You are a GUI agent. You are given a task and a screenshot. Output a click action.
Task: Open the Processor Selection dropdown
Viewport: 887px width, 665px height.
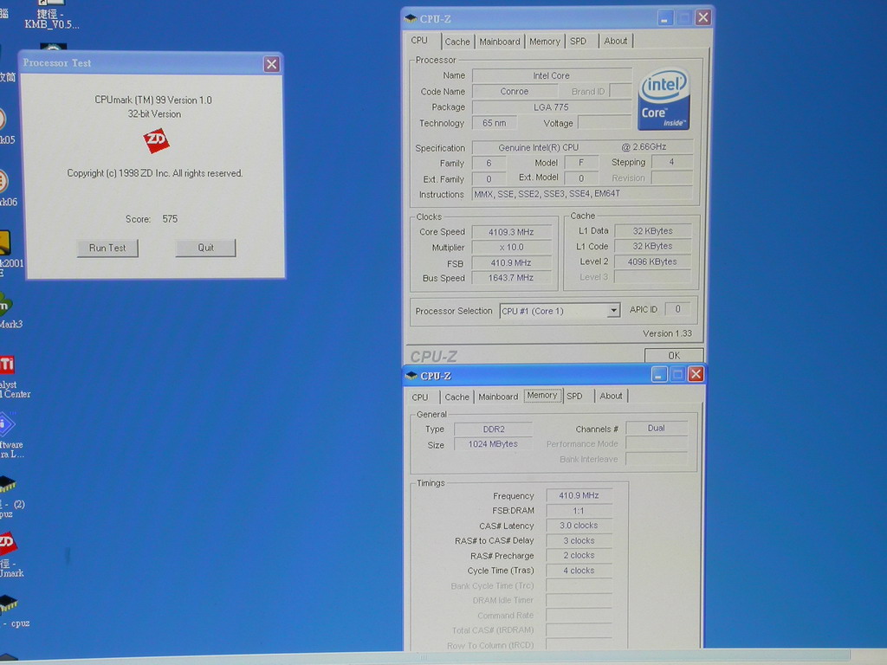(x=613, y=311)
